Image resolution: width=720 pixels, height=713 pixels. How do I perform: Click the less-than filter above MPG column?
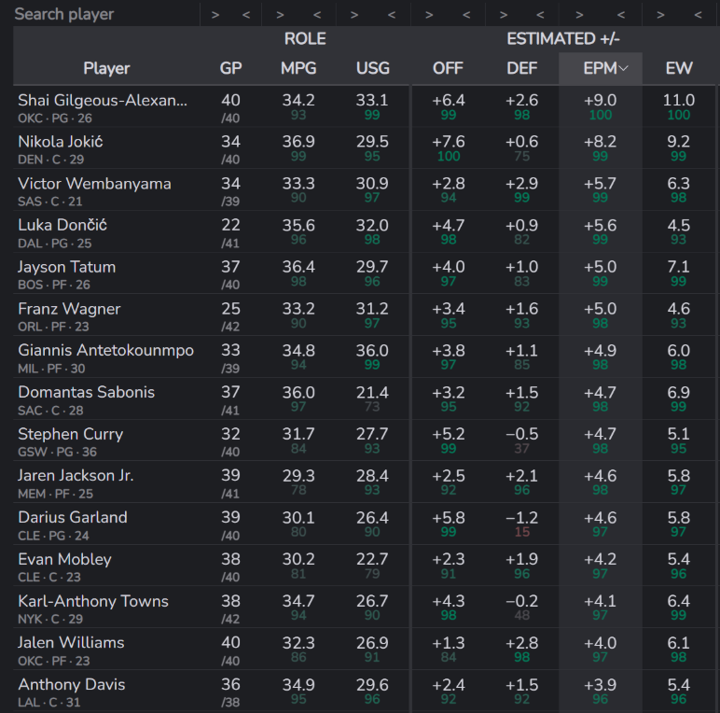click(317, 14)
